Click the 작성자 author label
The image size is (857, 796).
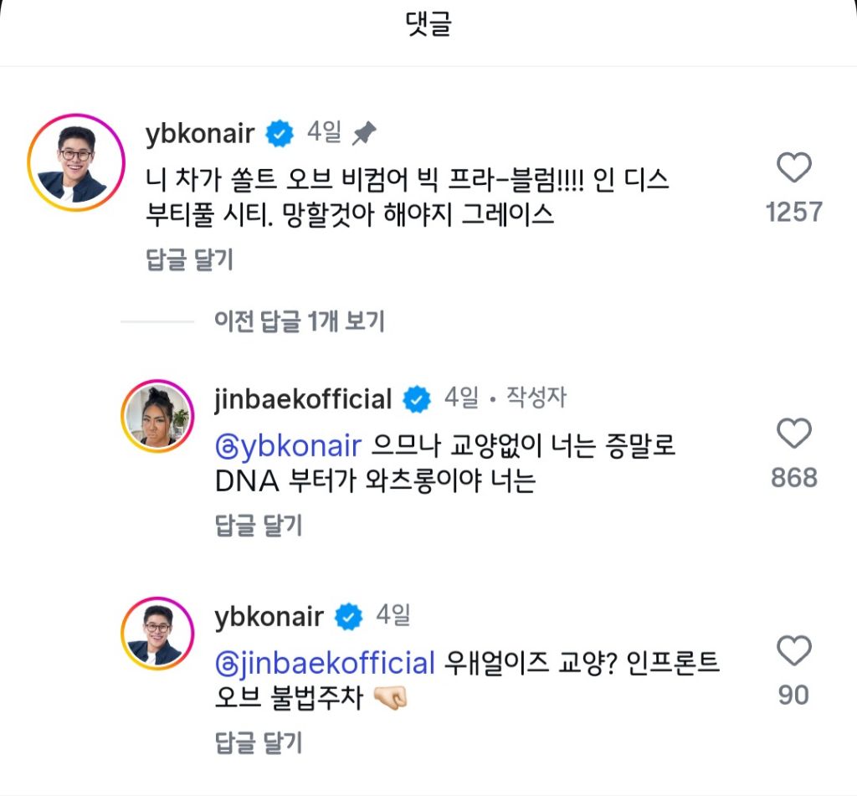click(x=536, y=399)
